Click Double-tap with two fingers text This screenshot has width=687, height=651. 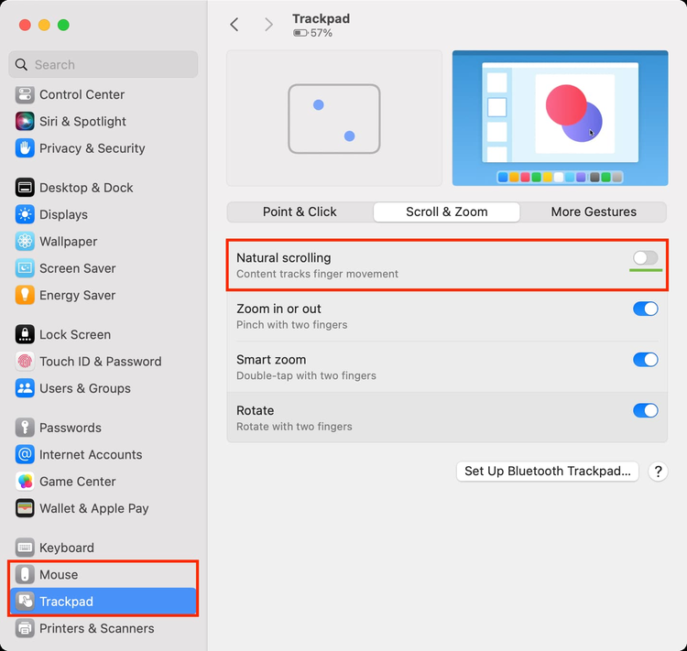coord(306,375)
